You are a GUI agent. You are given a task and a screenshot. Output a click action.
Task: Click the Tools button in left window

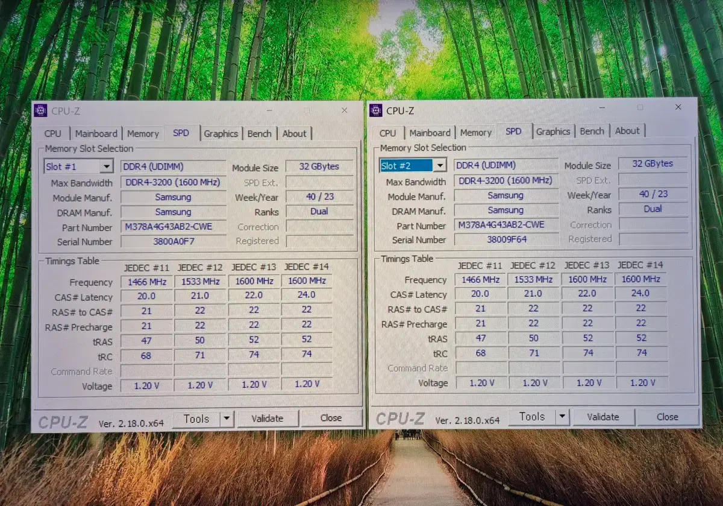tap(196, 419)
